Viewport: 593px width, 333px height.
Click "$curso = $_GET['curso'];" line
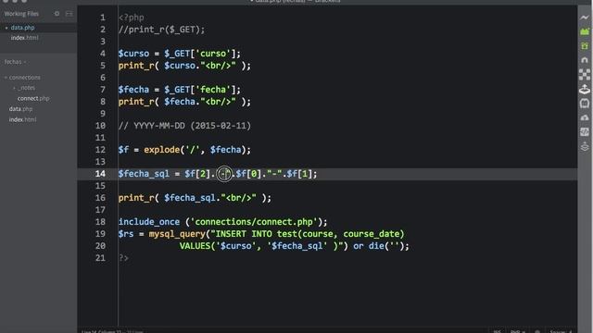coord(179,54)
